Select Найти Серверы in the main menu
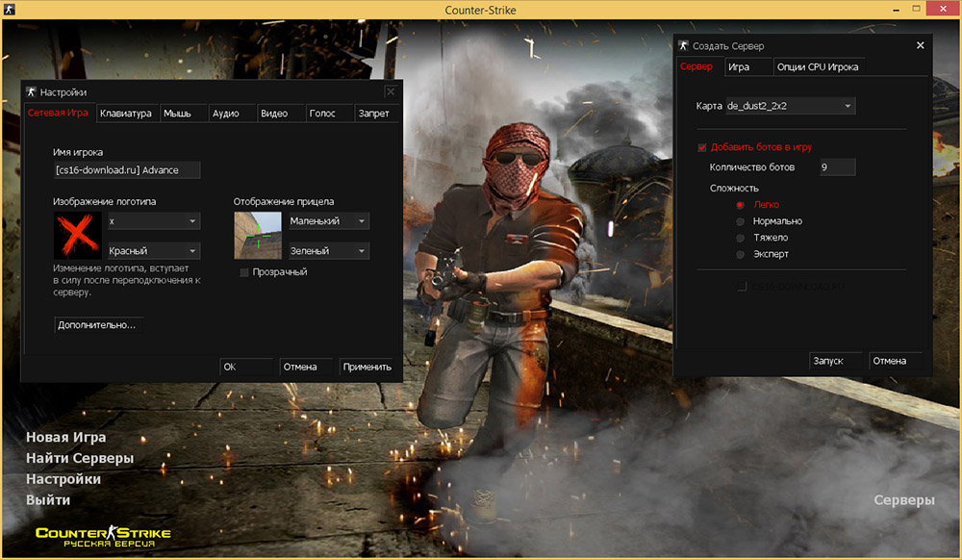962x560 pixels. tap(80, 458)
